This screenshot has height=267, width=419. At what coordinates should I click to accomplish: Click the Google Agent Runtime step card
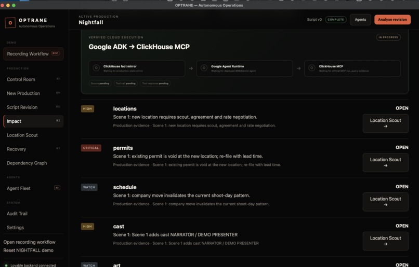[244, 68]
